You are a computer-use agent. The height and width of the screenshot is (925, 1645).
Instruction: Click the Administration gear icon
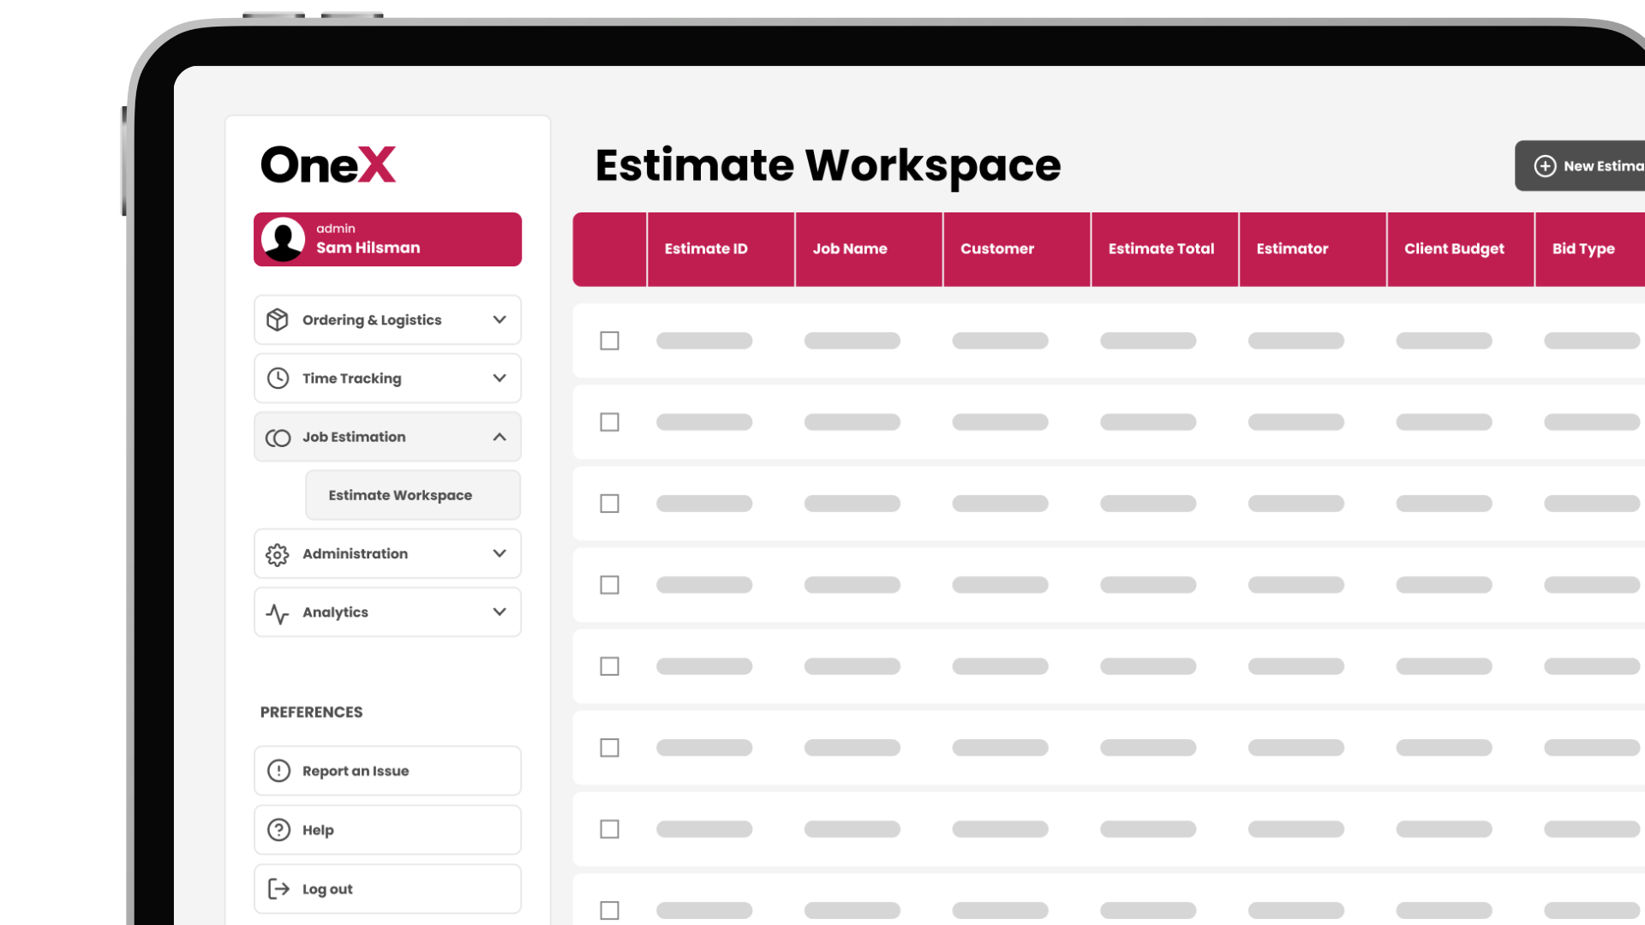(x=277, y=553)
